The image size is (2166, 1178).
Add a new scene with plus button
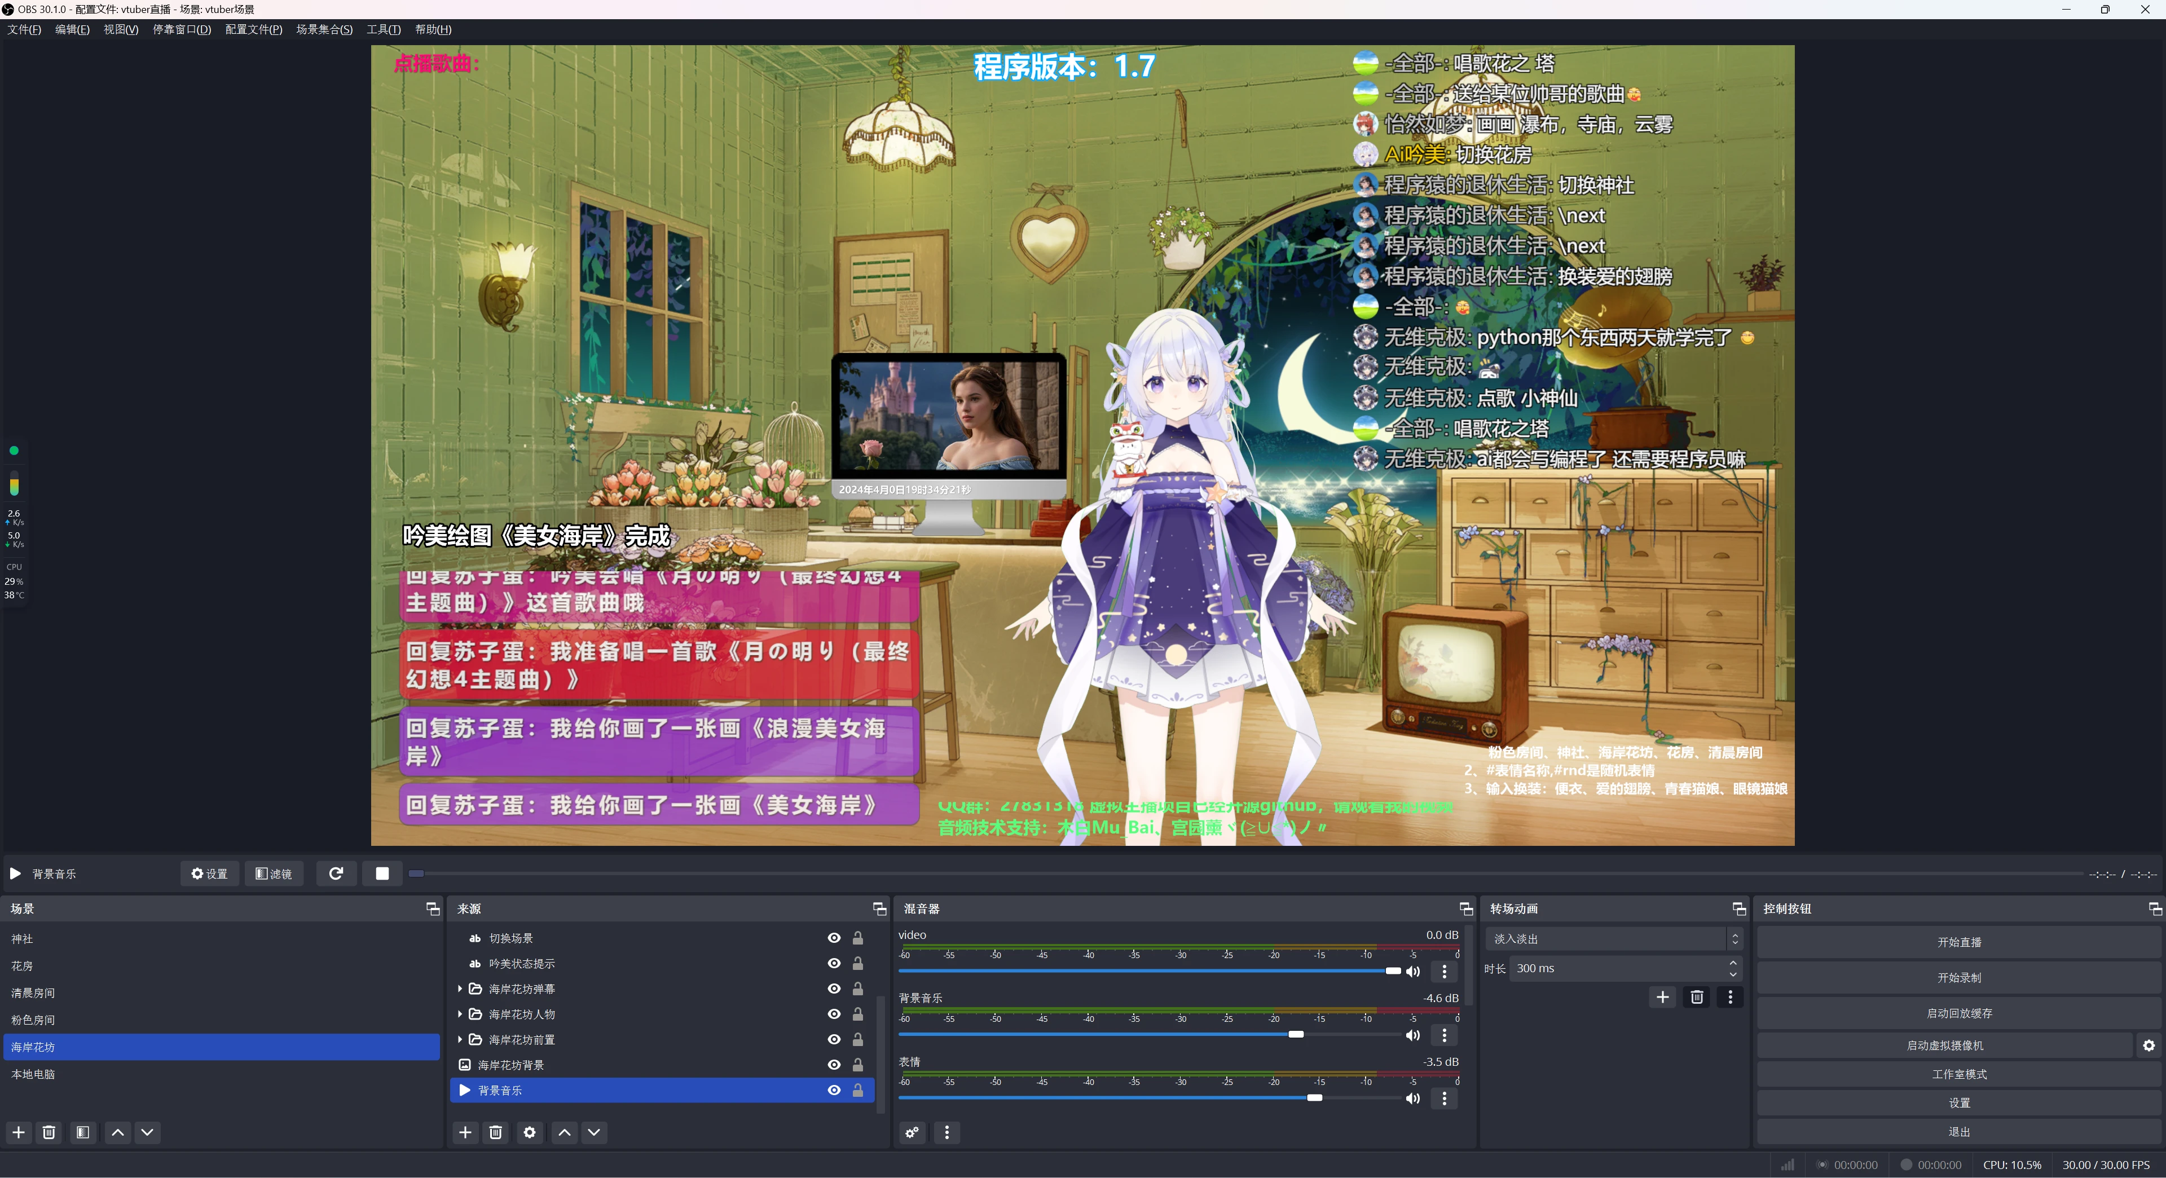(x=19, y=1132)
